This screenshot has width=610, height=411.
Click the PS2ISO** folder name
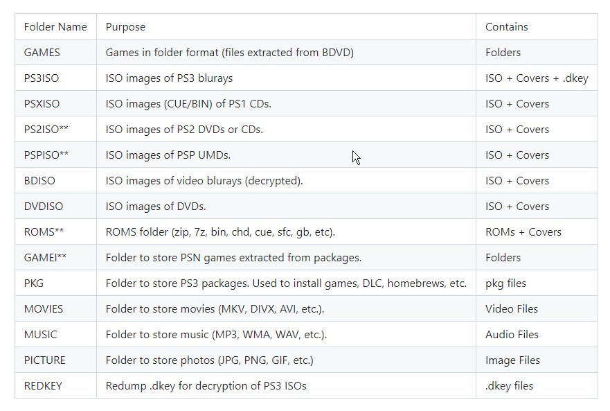tap(46, 130)
